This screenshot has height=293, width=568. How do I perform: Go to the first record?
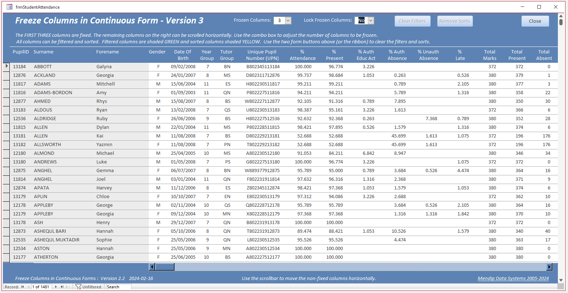click(22, 287)
